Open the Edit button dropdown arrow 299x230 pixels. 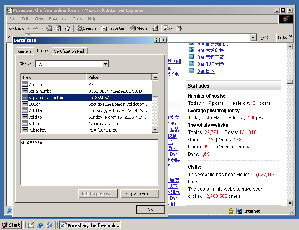[172, 28]
